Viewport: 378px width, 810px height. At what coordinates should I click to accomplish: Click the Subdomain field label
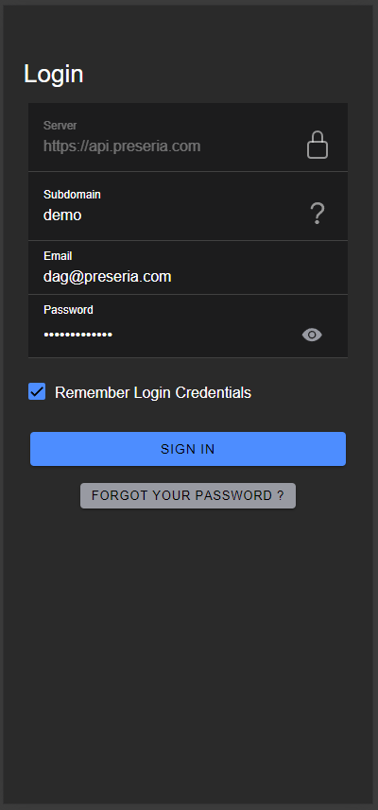72,195
